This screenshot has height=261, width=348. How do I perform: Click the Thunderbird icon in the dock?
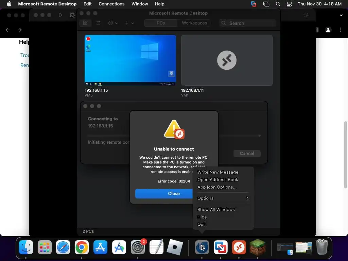pyautogui.click(x=202, y=247)
